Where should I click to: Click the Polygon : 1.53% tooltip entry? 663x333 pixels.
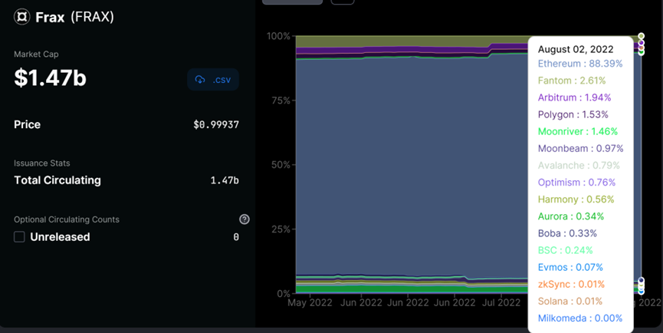573,114
